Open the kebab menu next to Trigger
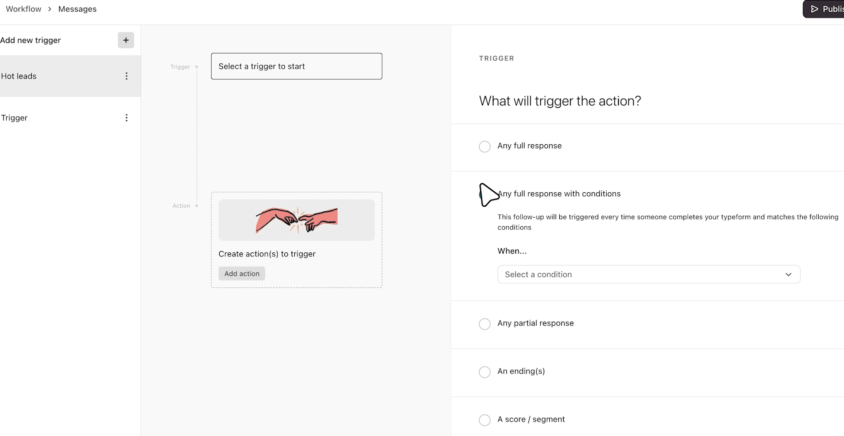 [x=127, y=118]
